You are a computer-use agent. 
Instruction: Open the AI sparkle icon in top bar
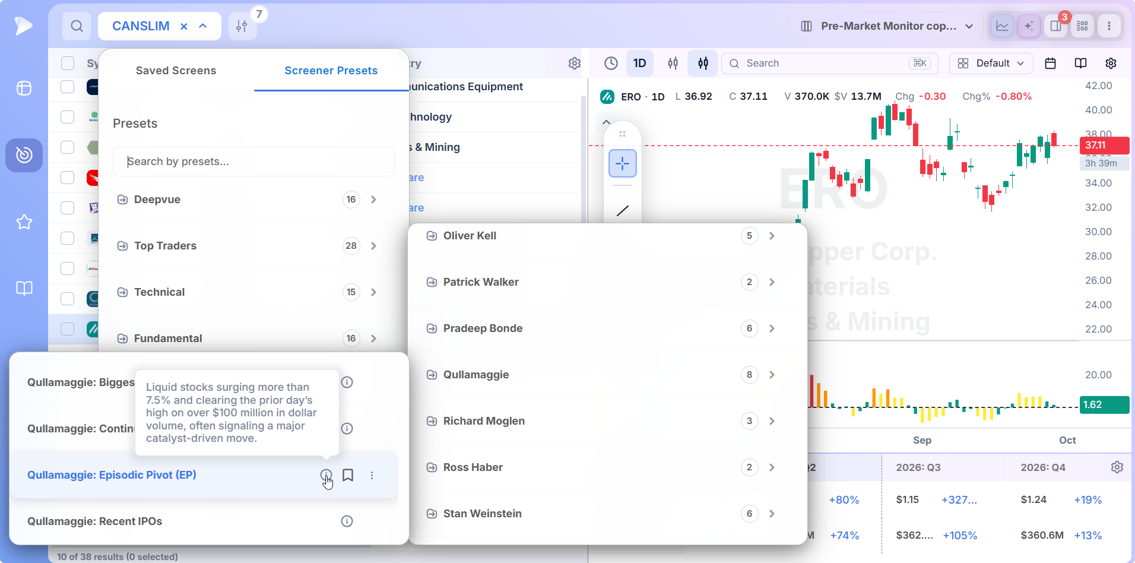tap(1028, 26)
